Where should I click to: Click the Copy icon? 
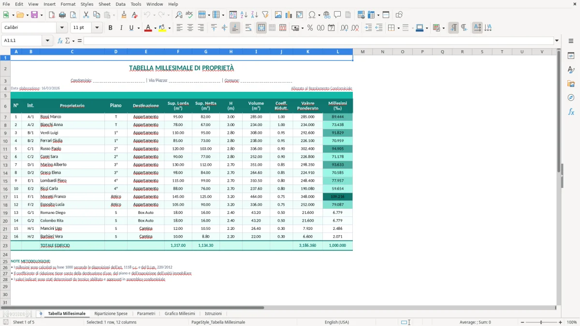[x=96, y=15]
